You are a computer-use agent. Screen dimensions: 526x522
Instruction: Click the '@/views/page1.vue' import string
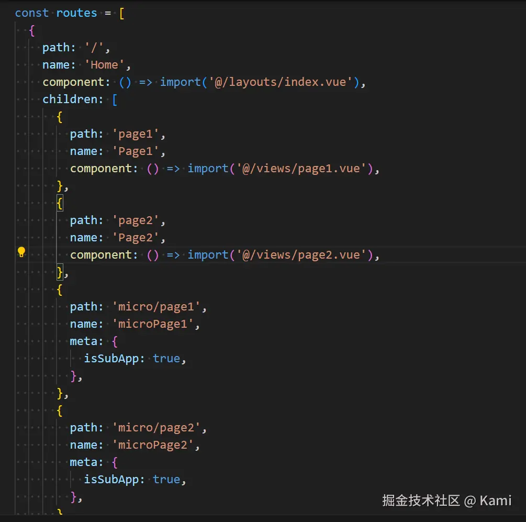(301, 169)
